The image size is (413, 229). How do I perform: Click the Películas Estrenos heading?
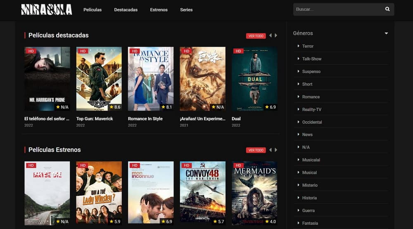(x=55, y=150)
